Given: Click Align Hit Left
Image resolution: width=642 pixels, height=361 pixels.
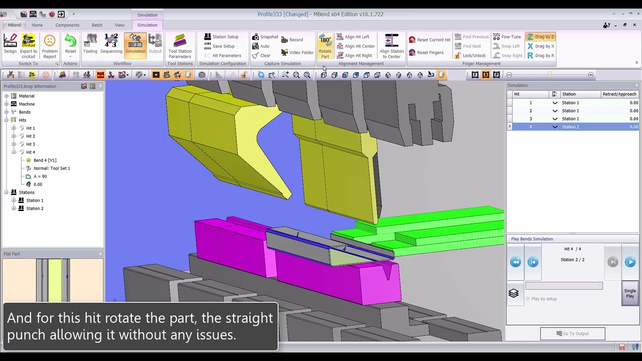Looking at the screenshot, I should pos(353,37).
